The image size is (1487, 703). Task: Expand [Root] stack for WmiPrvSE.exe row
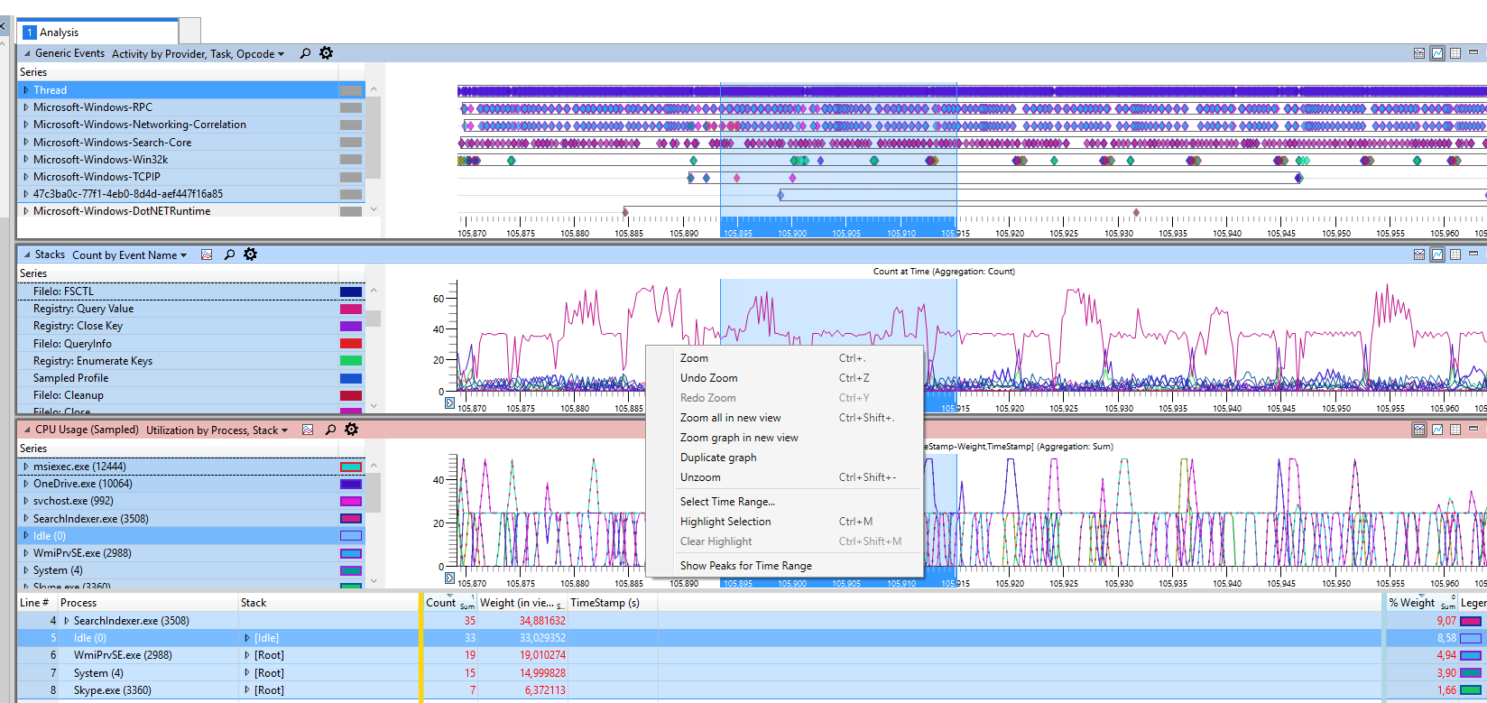click(x=247, y=655)
